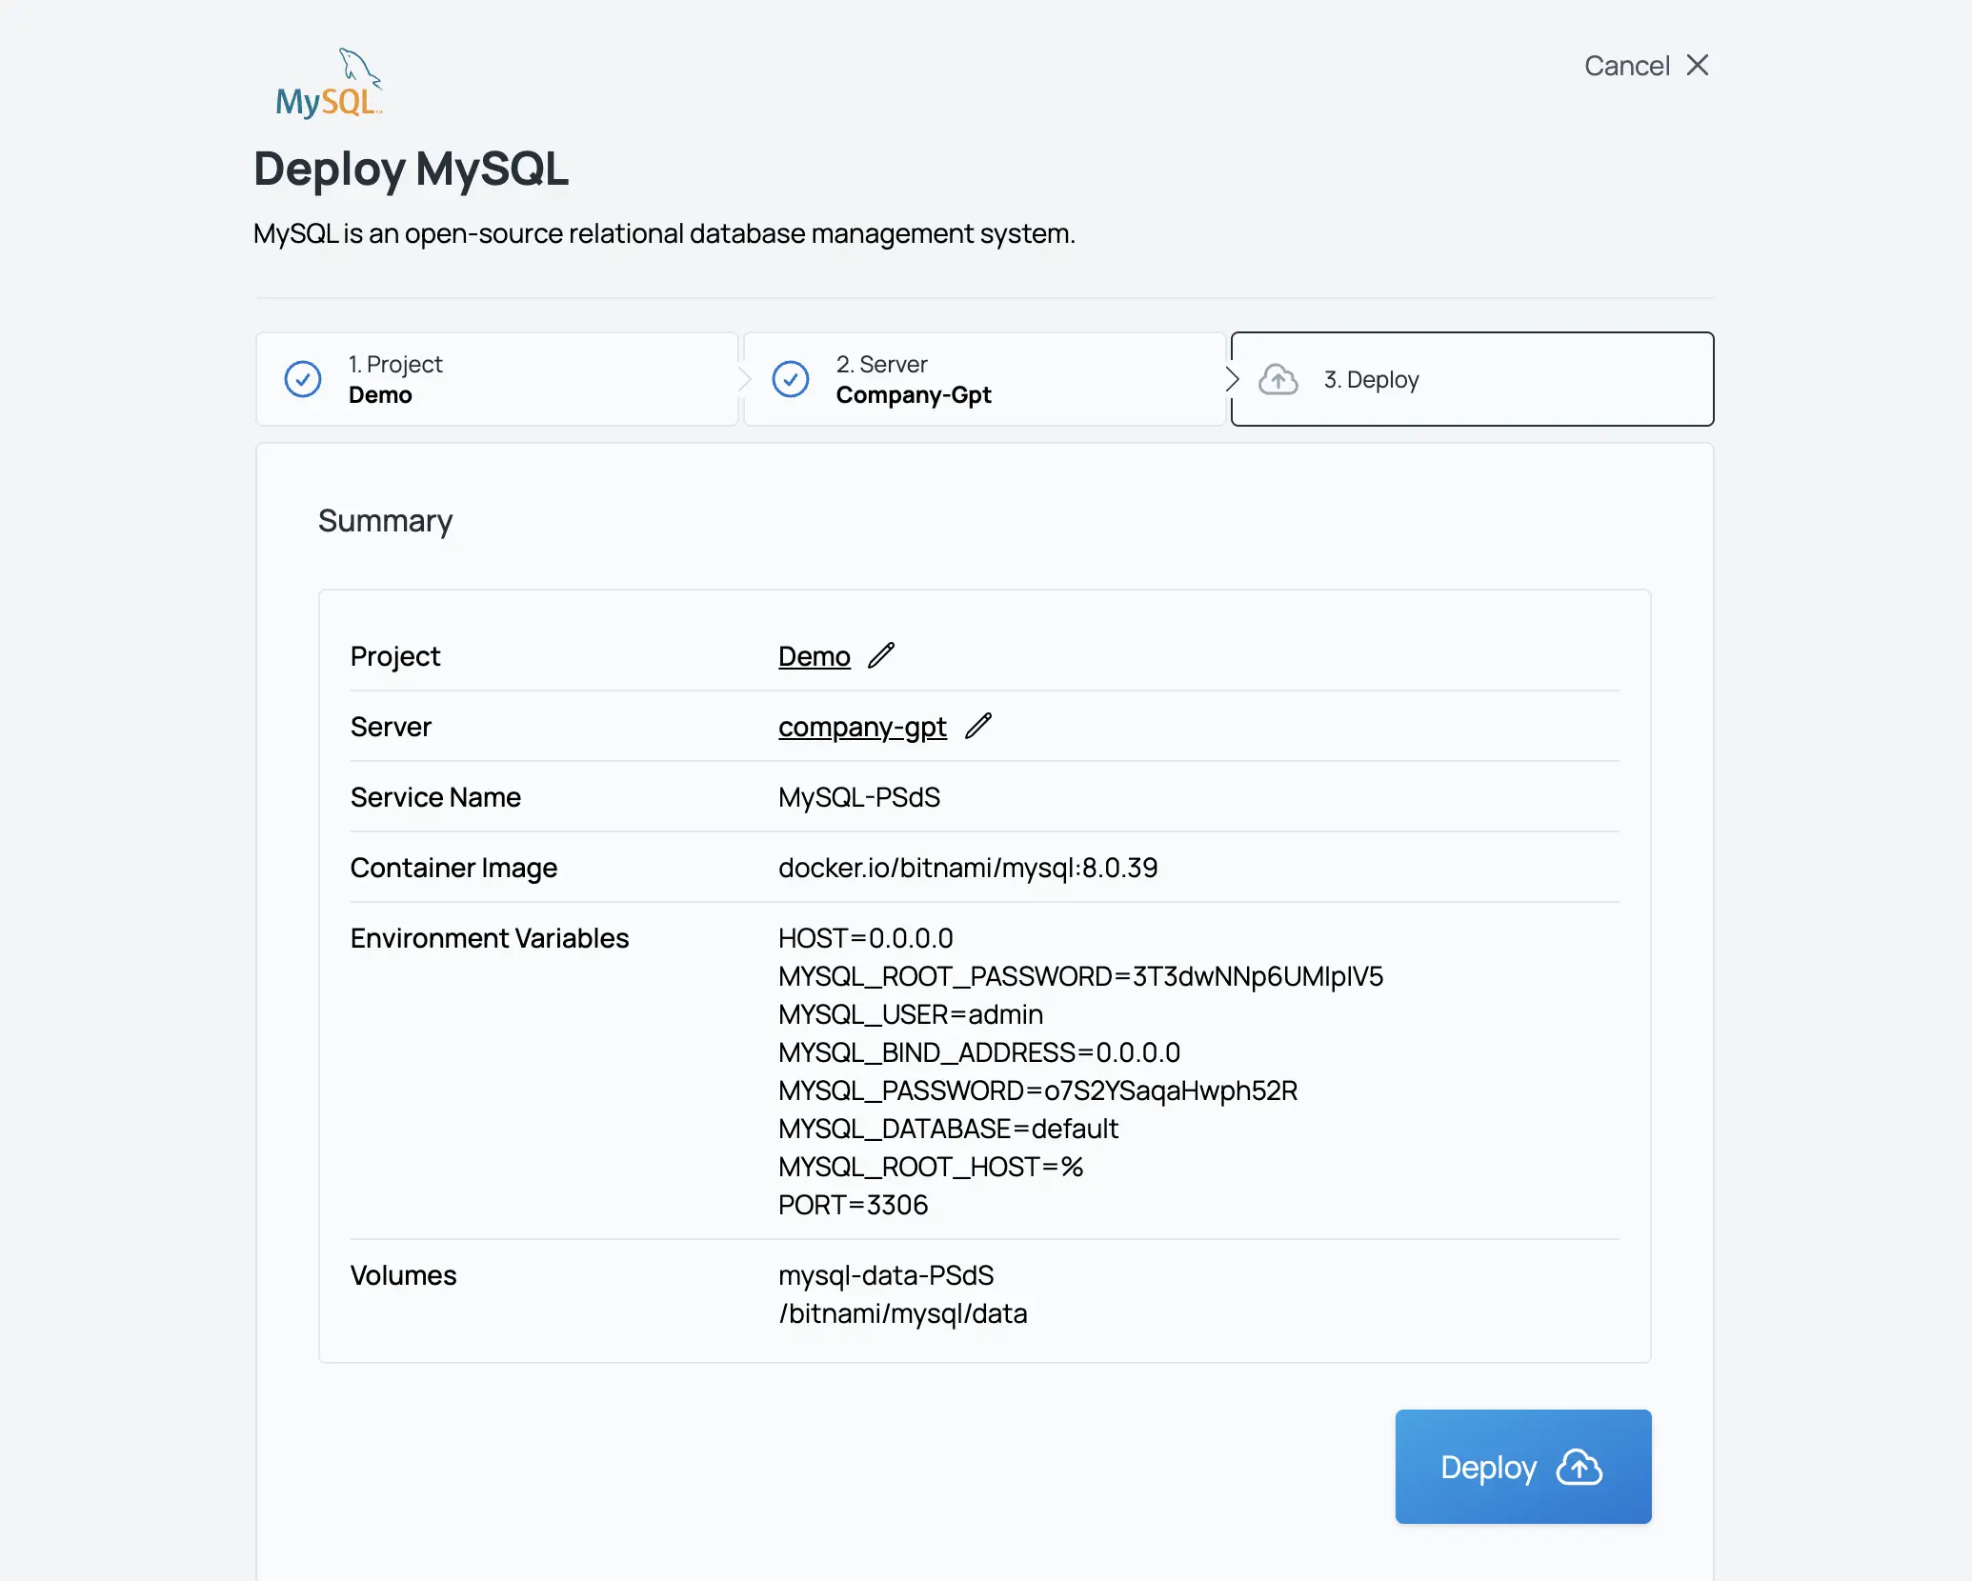Click volume name mysql-data-PSdS
The height and width of the screenshot is (1581, 1972).
coord(886,1275)
